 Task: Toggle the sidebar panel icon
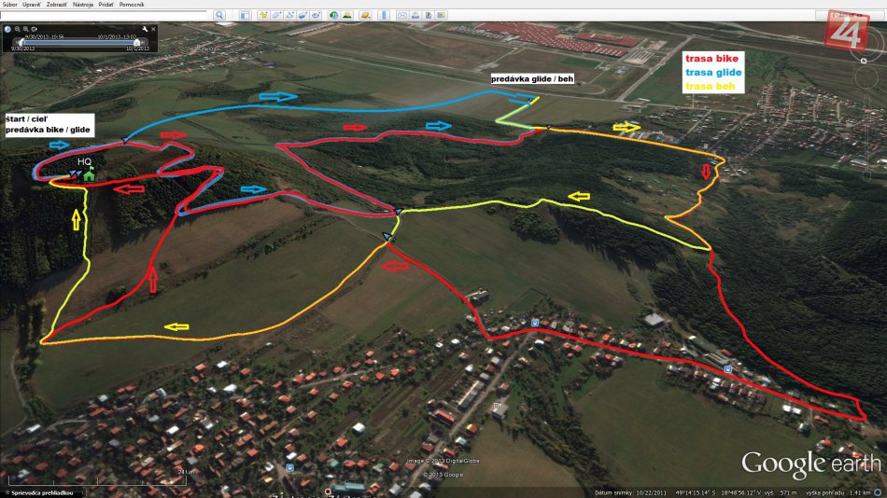tap(245, 16)
